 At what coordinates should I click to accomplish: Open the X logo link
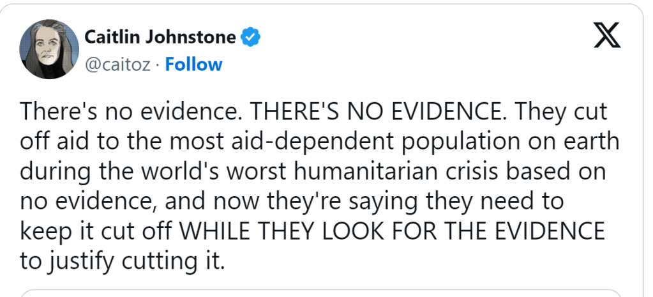pyautogui.click(x=606, y=38)
